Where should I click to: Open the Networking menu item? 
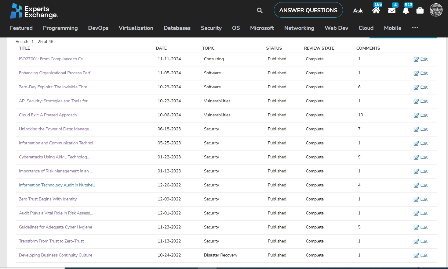pyautogui.click(x=299, y=28)
